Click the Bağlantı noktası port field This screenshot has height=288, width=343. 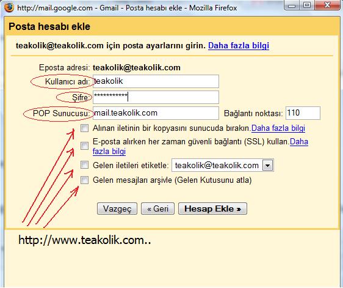303,113
